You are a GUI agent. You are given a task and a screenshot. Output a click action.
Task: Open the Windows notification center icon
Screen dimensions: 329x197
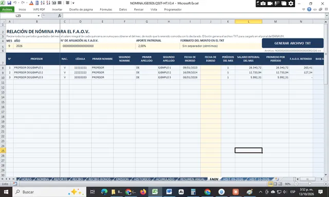(x=320, y=192)
